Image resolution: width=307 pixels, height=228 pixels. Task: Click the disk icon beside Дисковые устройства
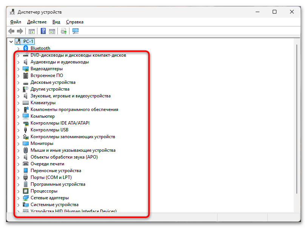point(26,83)
